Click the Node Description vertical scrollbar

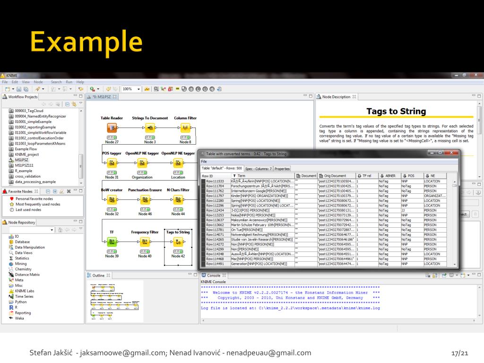[x=479, y=140]
